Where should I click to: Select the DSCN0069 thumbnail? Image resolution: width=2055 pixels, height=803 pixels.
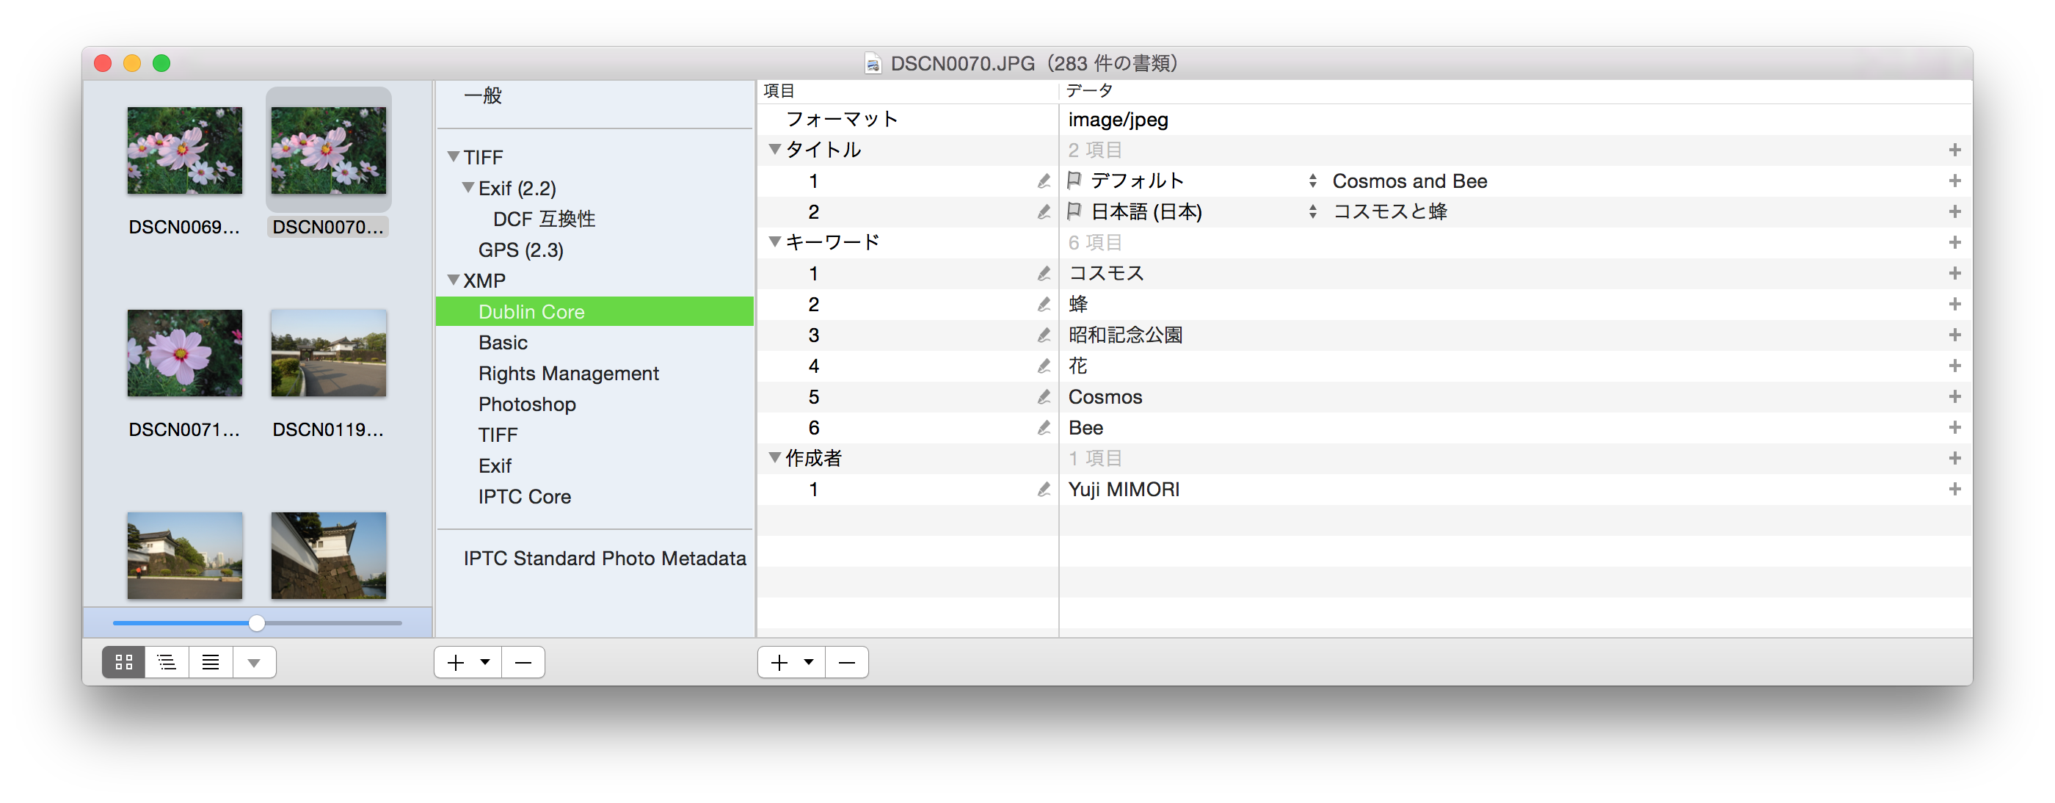tap(184, 151)
